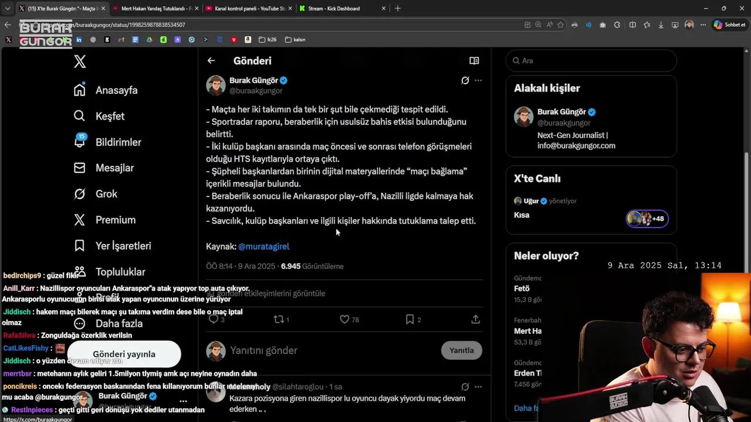
Task: Repost the post with retweet icon
Action: point(279,319)
